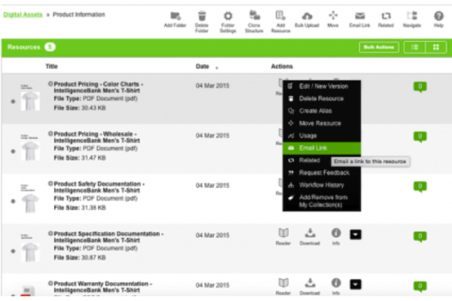Click the Add Resource icon
Screen dimensions: 452x301
(x=280, y=15)
